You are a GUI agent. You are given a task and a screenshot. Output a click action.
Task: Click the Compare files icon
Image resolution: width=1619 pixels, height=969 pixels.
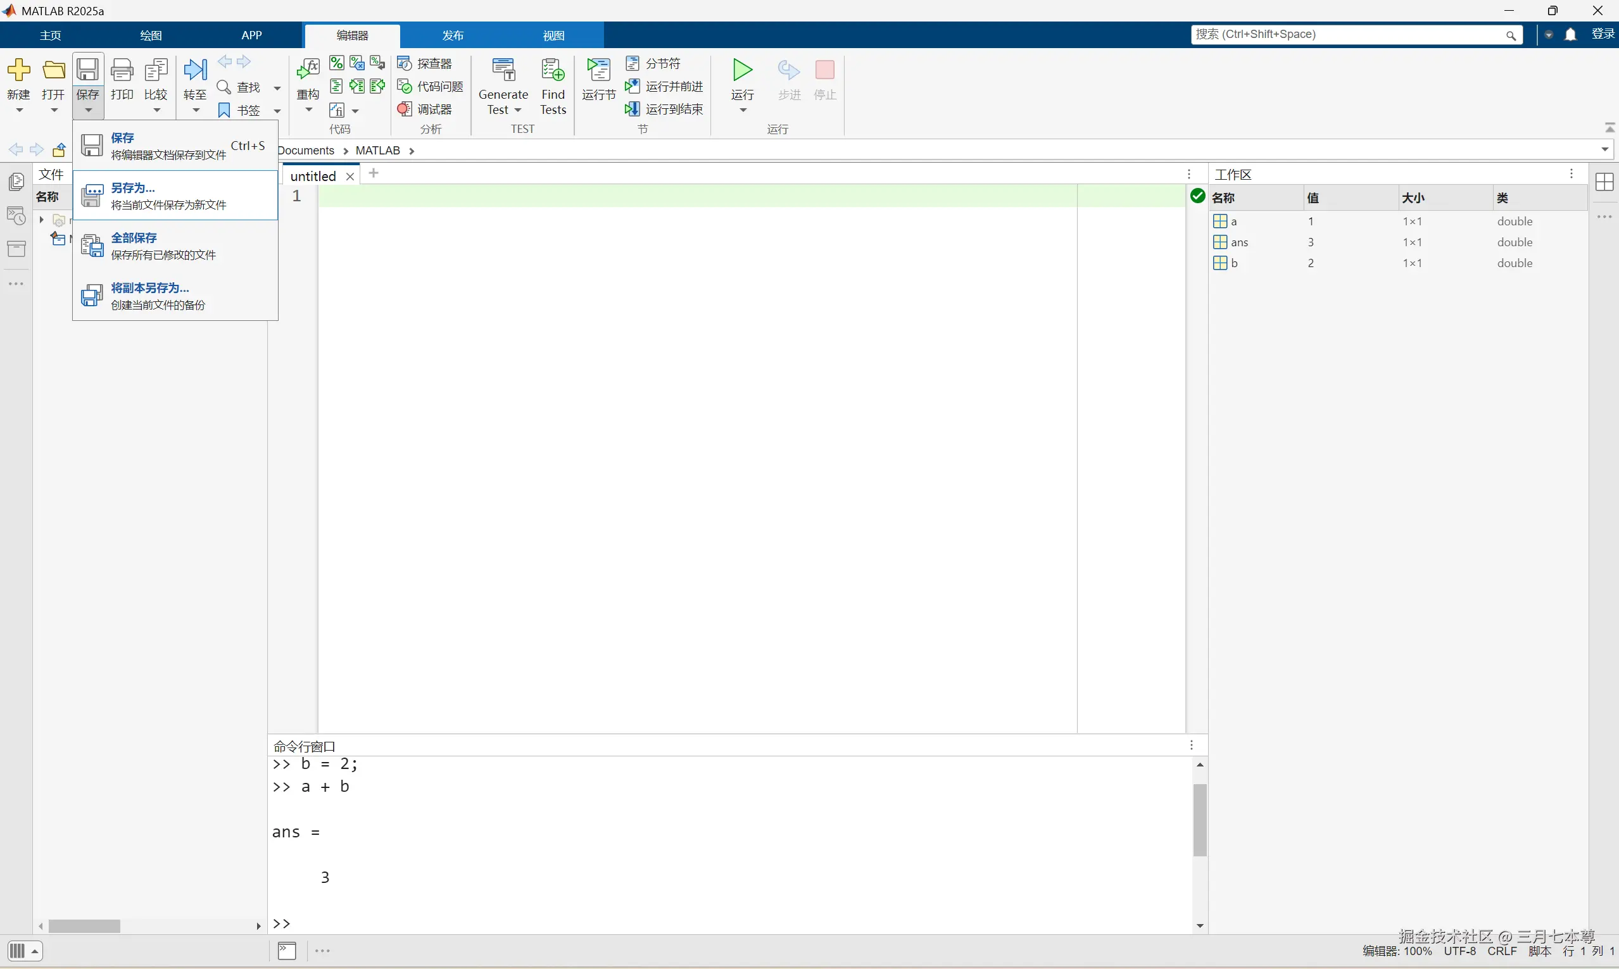point(156,70)
